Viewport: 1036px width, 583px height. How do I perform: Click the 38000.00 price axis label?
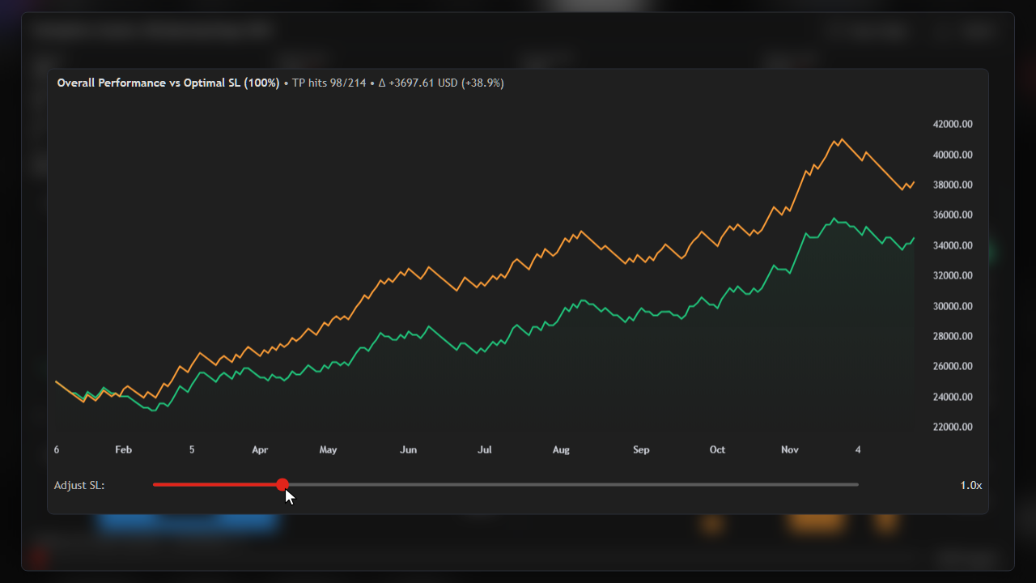click(x=953, y=185)
